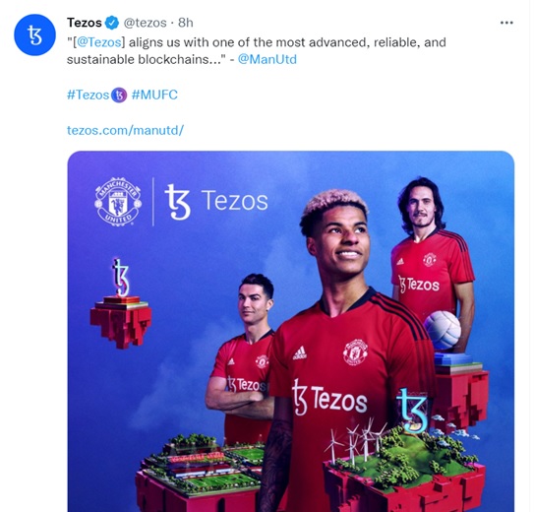Click the wind turbines on the island
The image size is (534, 512).
pos(356,441)
